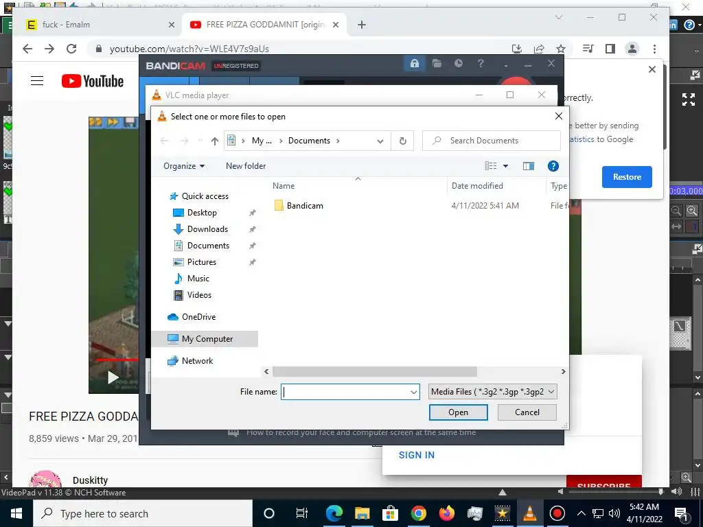Go up one folder level
This screenshot has width=703, height=527.
[214, 141]
